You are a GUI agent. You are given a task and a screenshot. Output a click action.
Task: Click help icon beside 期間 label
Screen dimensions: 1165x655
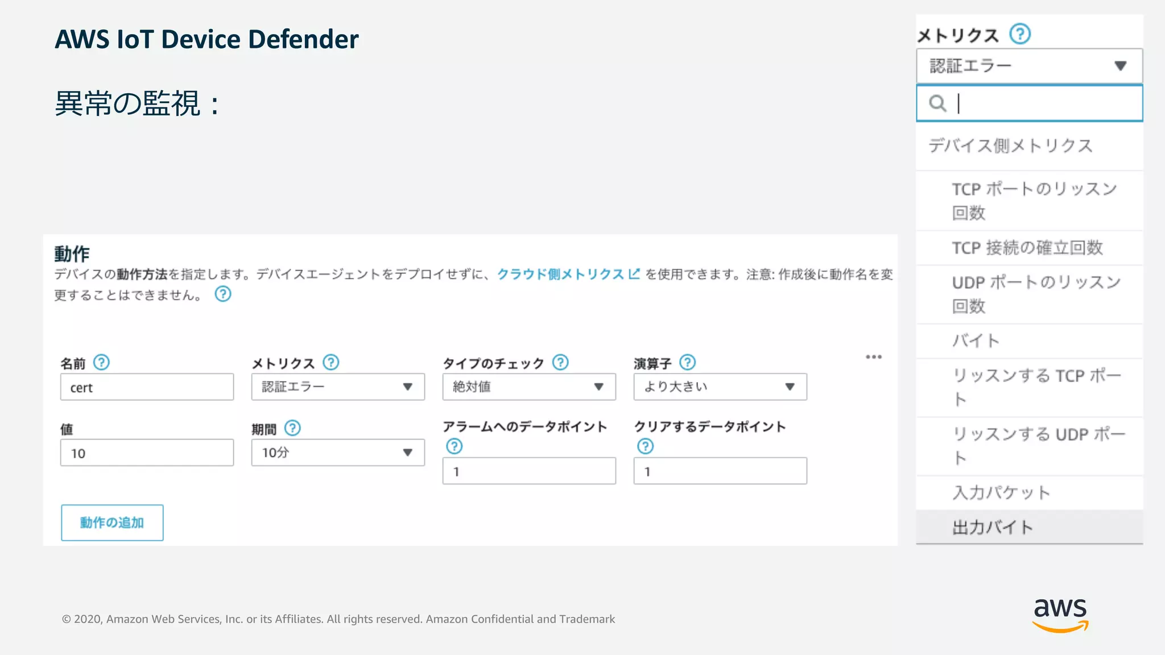pos(292,428)
